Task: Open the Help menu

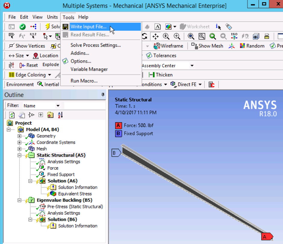Action: [x=83, y=17]
